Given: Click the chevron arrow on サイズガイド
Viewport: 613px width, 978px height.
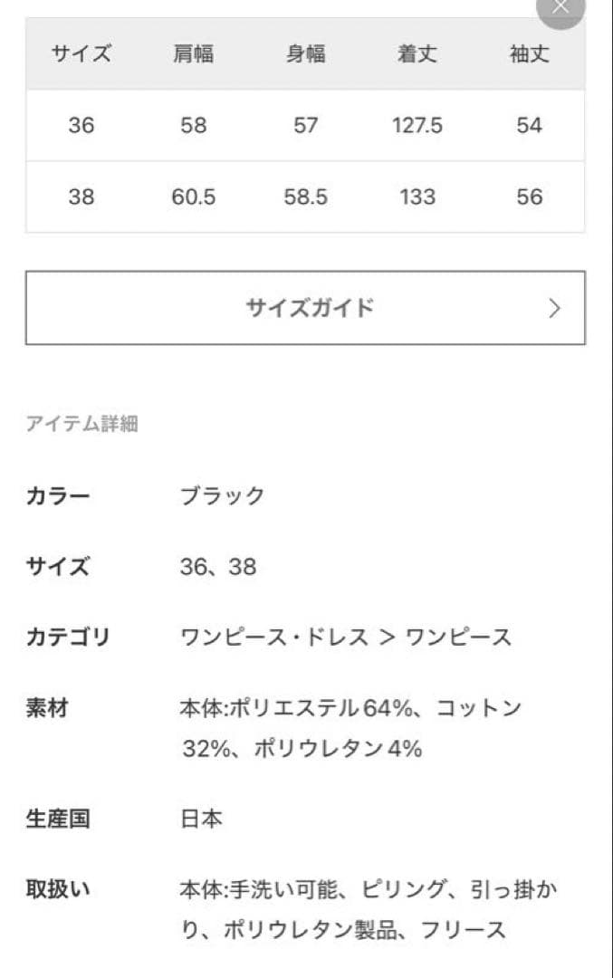Looking at the screenshot, I should point(554,308).
